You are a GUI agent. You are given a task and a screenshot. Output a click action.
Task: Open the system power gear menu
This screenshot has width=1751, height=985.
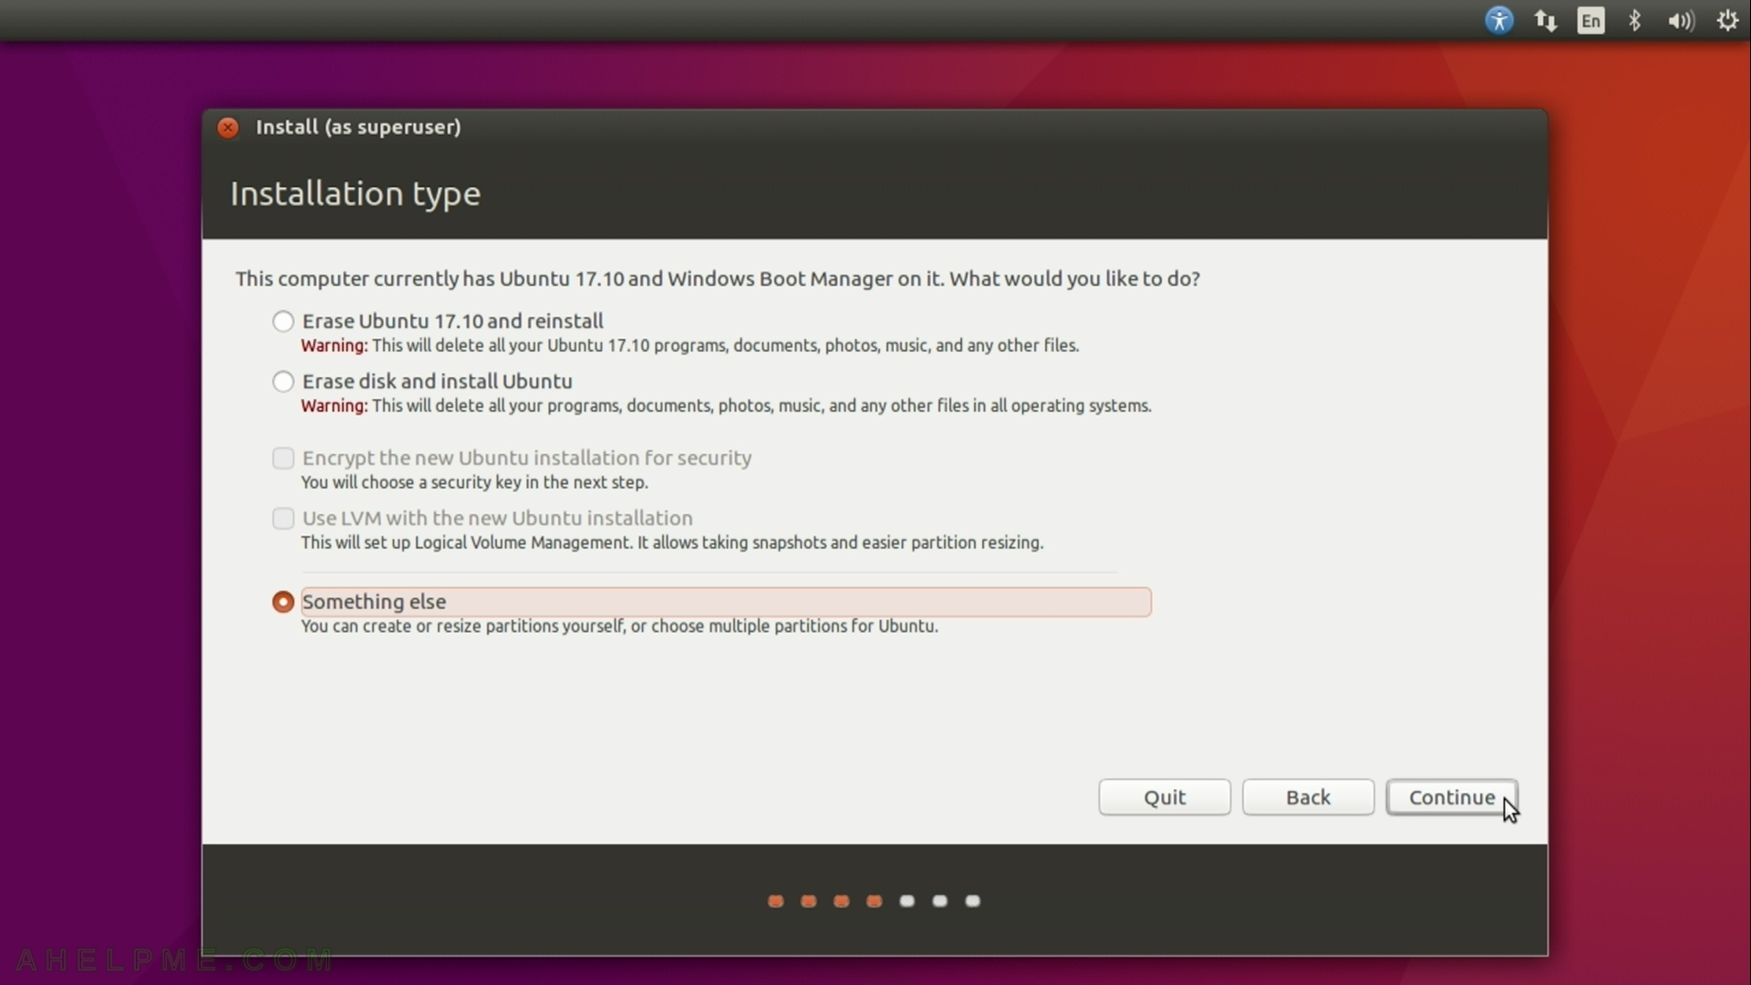tap(1727, 20)
